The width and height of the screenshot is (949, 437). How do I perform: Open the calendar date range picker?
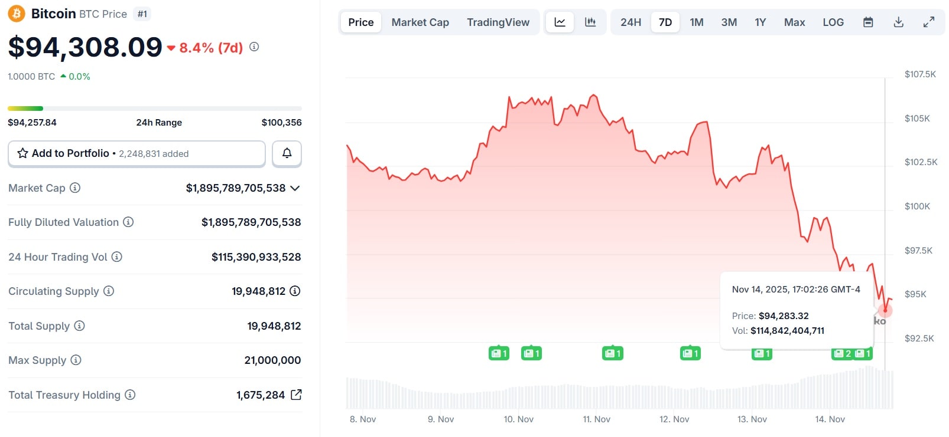868,22
